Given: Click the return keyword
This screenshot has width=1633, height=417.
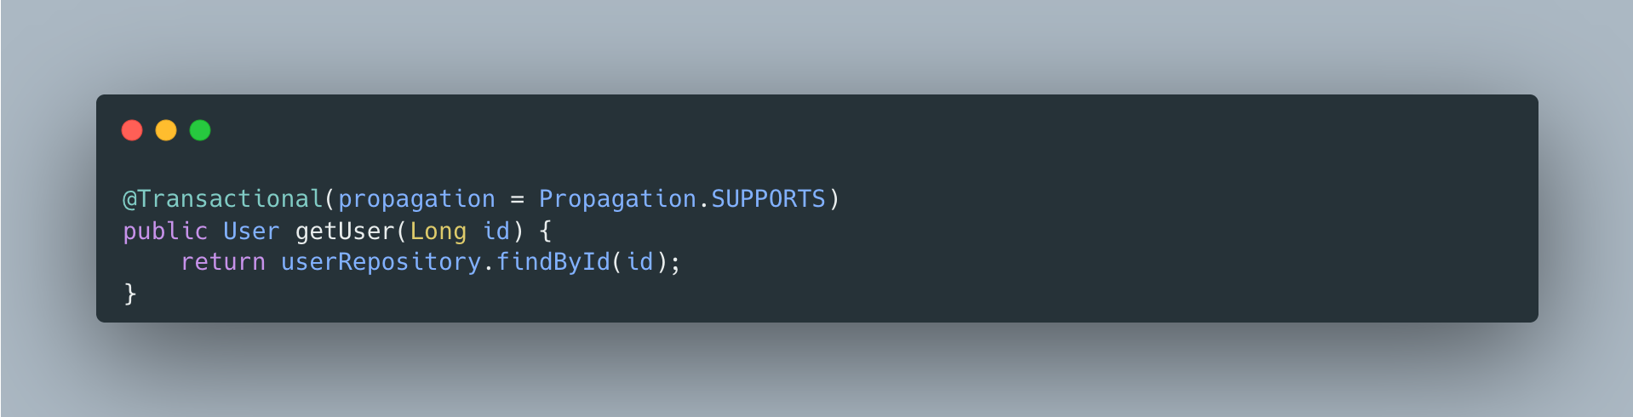Looking at the screenshot, I should coord(223,262).
